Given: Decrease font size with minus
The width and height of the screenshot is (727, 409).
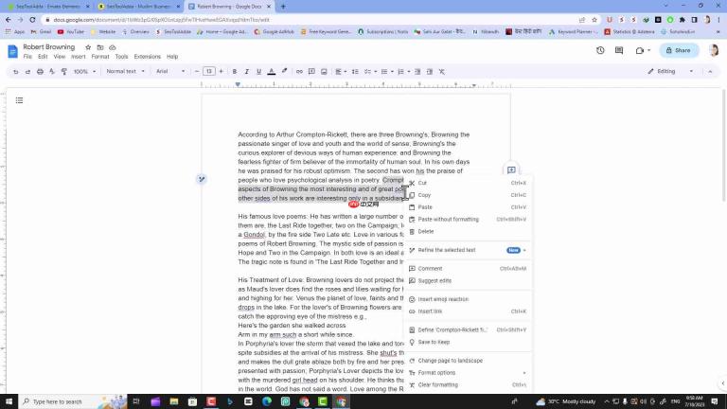Looking at the screenshot, I should 197,71.
